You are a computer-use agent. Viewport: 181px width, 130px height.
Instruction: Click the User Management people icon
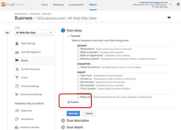pos(17,52)
